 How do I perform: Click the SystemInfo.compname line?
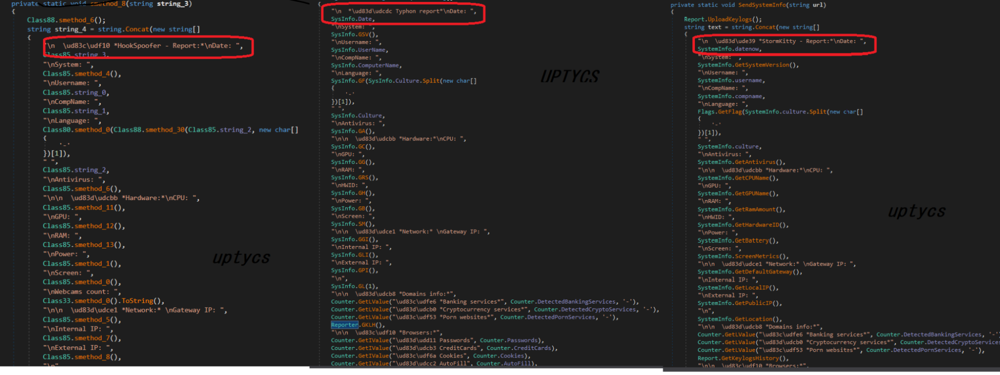(731, 96)
